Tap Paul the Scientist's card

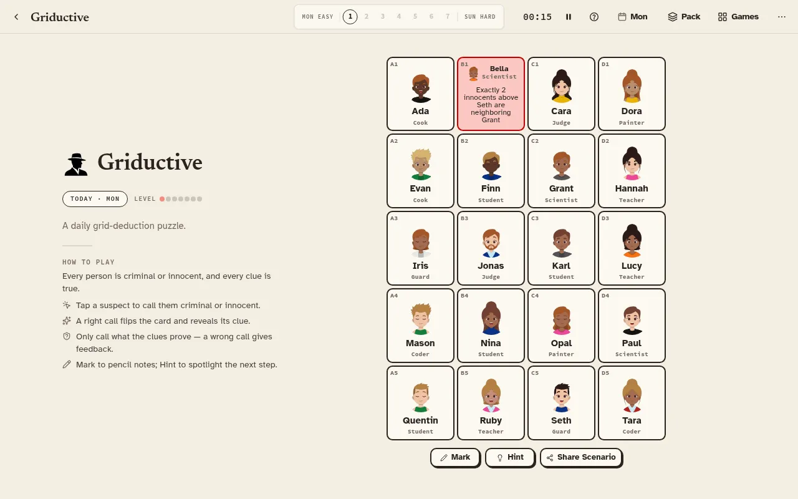click(x=632, y=326)
